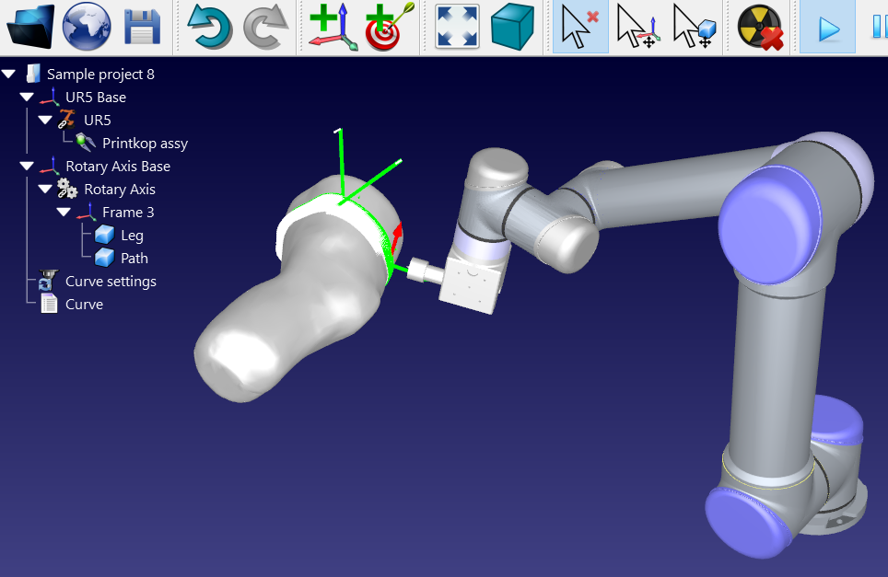
Task: Select the Printkop assy tool item
Action: pos(145,144)
